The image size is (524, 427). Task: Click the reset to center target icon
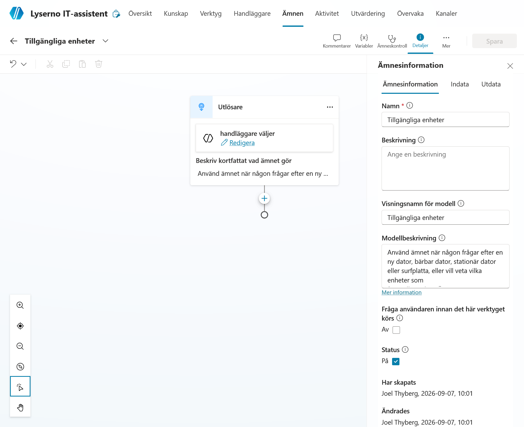click(x=20, y=326)
